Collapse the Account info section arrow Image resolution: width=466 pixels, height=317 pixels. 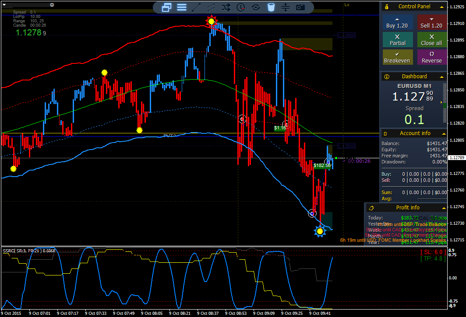tap(443, 133)
